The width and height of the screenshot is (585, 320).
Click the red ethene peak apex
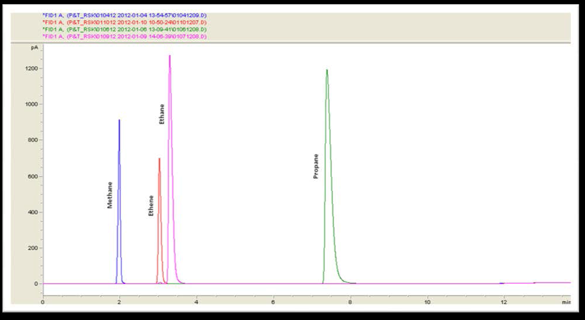[x=159, y=159]
